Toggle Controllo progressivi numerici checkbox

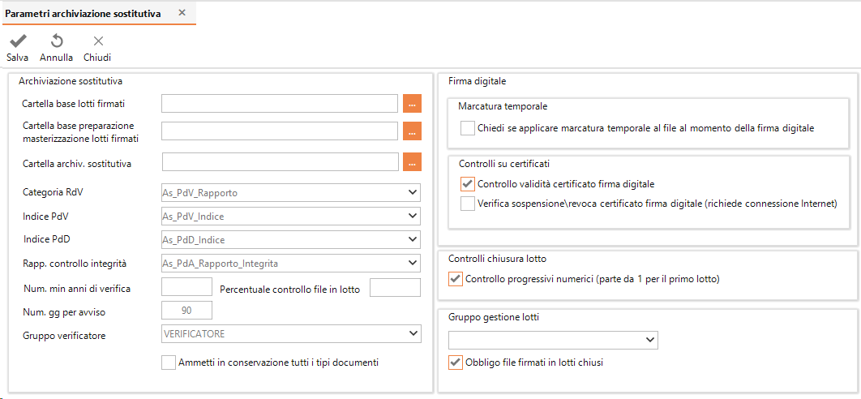pyautogui.click(x=455, y=279)
